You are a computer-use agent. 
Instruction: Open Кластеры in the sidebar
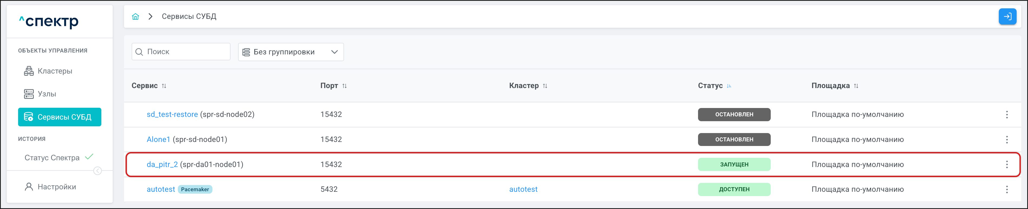(55, 71)
